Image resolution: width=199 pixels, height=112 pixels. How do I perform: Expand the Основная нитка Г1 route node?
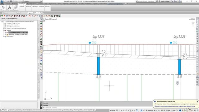click(x=5, y=35)
